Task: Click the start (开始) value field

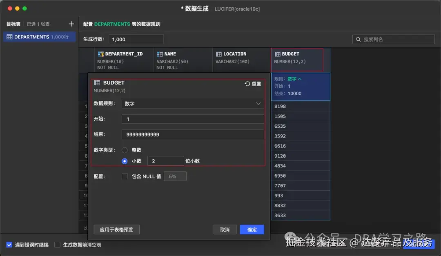Action: 193,119
